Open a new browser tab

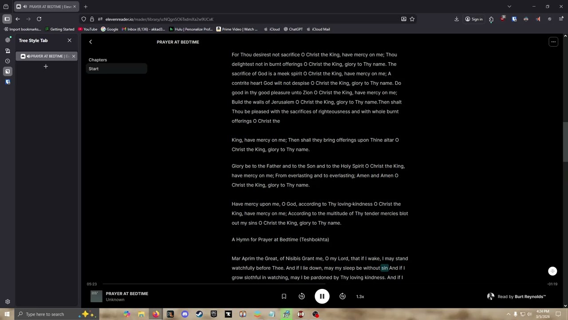(x=86, y=7)
